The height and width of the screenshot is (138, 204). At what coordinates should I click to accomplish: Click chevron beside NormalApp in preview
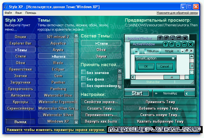(x=156, y=93)
